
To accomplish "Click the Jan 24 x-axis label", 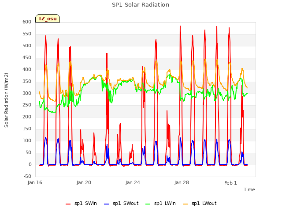I will click(133, 182).
